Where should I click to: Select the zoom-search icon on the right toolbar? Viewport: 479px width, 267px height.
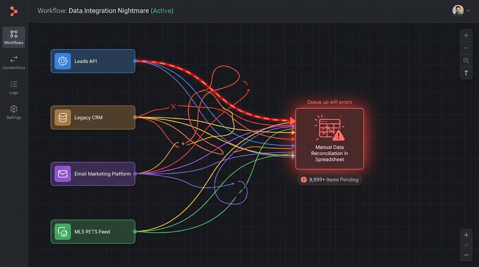click(x=466, y=60)
